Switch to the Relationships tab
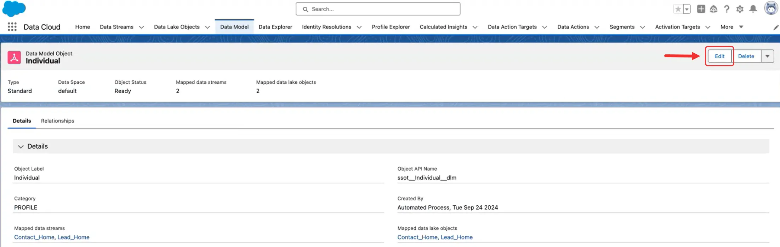780x247 pixels. (x=57, y=121)
